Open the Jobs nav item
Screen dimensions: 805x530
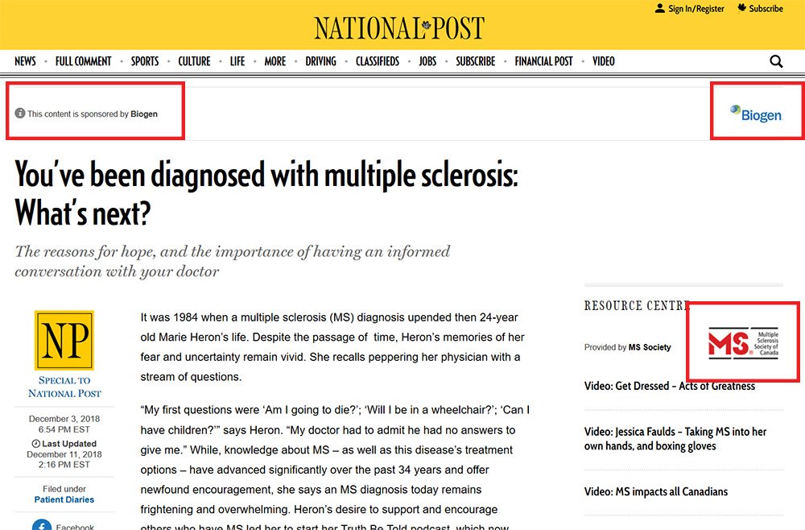click(427, 62)
